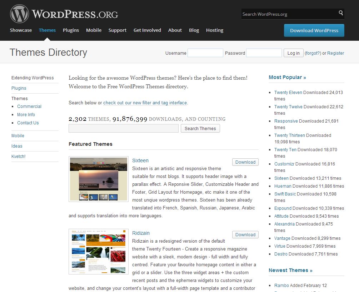This screenshot has width=359, height=292.
Task: Open the Newest Themes heading link
Action: 290,270
